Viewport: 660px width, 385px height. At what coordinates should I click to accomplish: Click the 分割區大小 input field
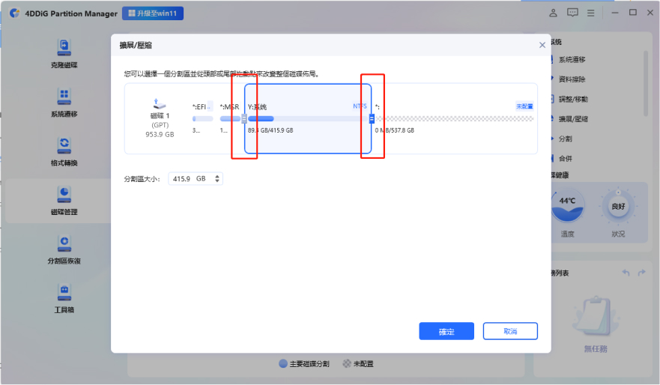[196, 179]
